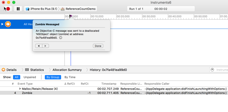Switch to By Group view
The image size is (228, 112).
pos(53,77)
